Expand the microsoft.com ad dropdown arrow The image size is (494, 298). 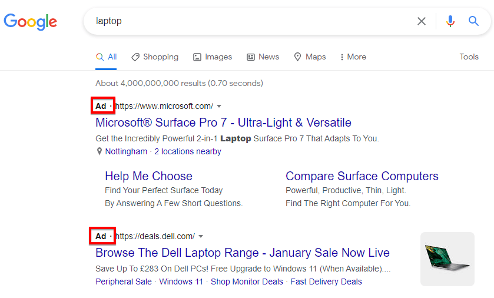click(x=219, y=106)
